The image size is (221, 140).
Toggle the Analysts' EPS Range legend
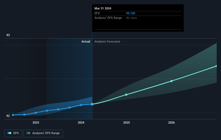pyautogui.click(x=43, y=133)
